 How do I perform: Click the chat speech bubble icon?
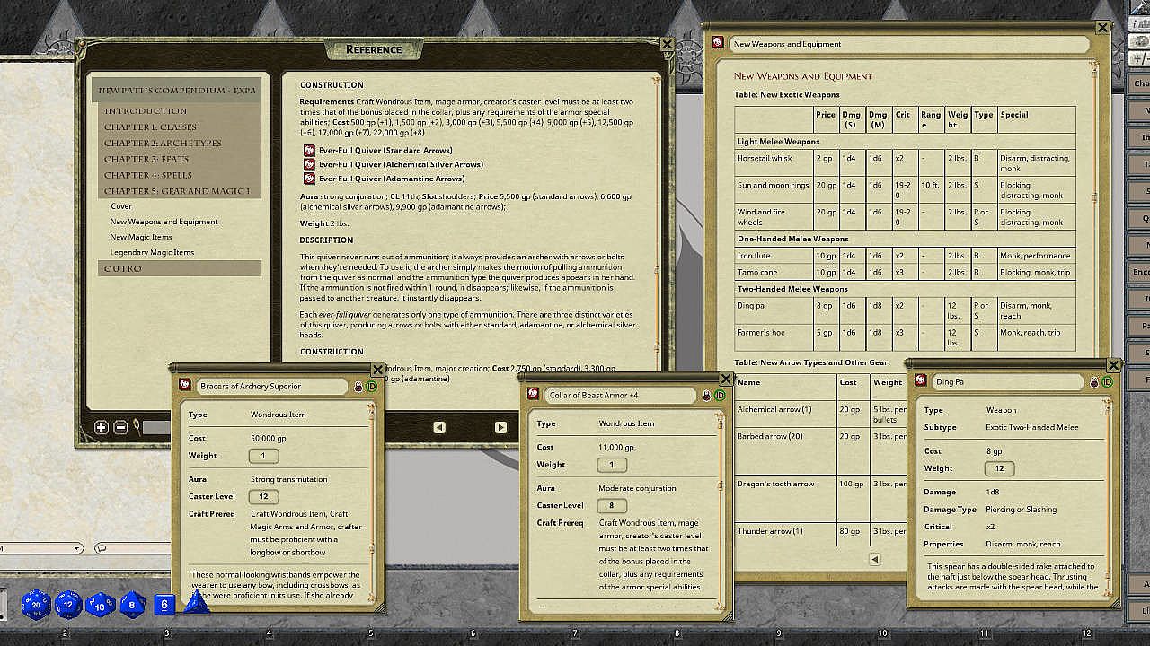(102, 548)
